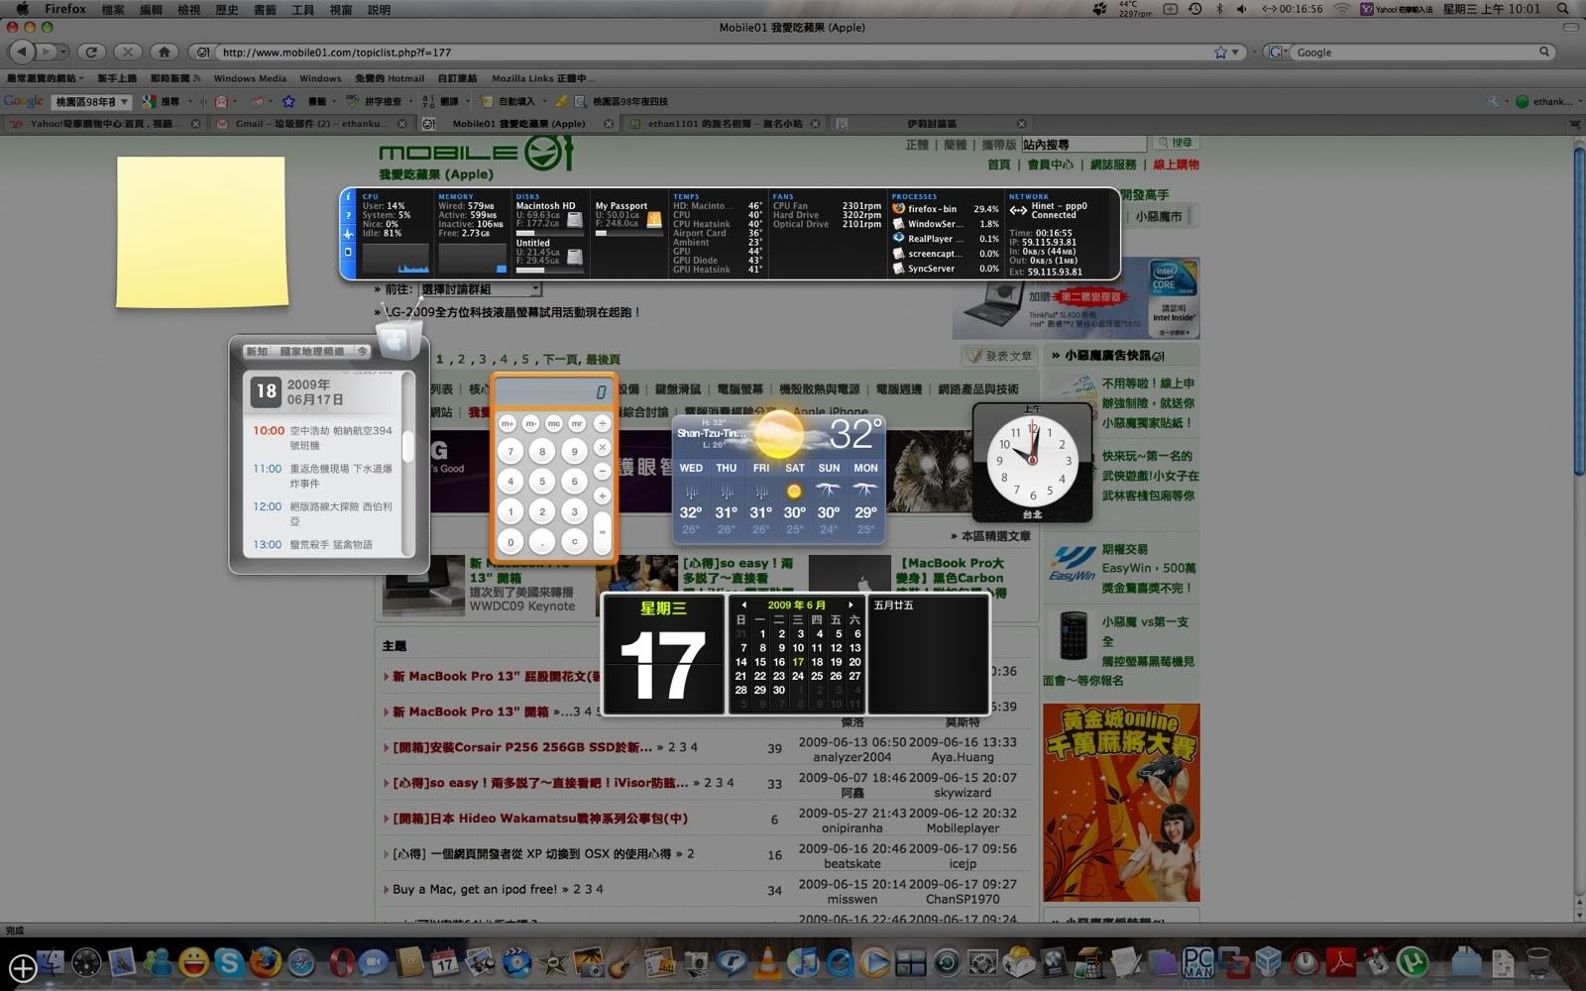Open GarageBand guitar icon in the Dock
Image resolution: width=1586 pixels, height=991 pixels.
pos(623,961)
